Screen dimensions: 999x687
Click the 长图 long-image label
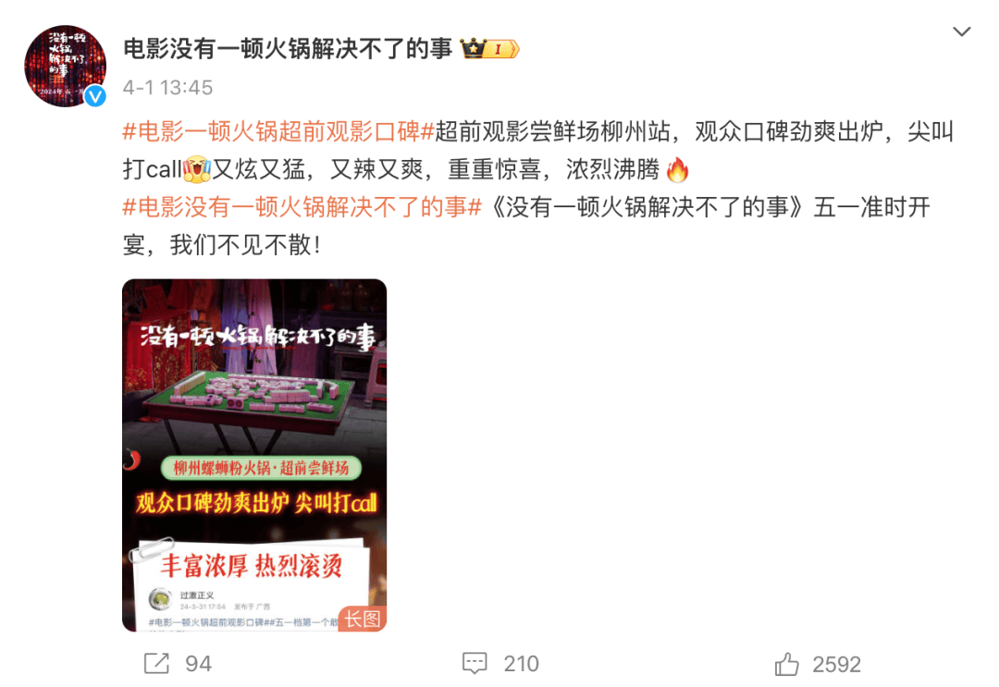(362, 619)
